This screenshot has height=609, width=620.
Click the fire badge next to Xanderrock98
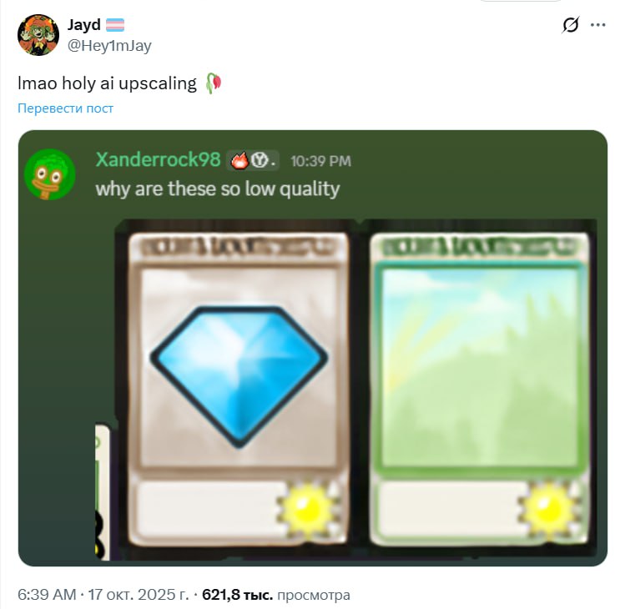click(239, 160)
